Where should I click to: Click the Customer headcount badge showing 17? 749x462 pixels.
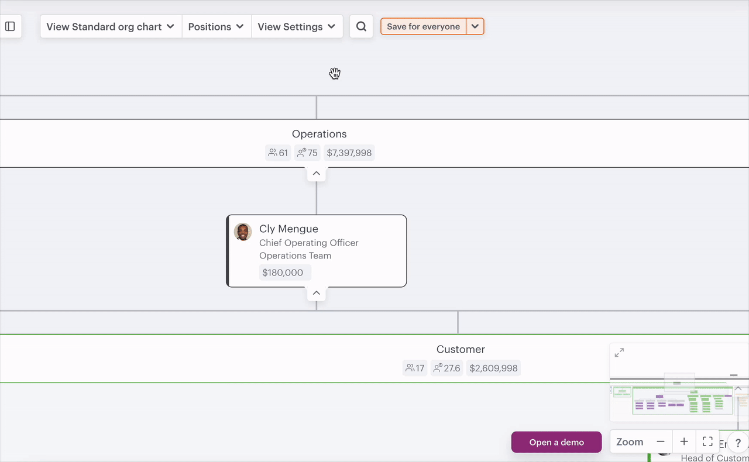(415, 368)
